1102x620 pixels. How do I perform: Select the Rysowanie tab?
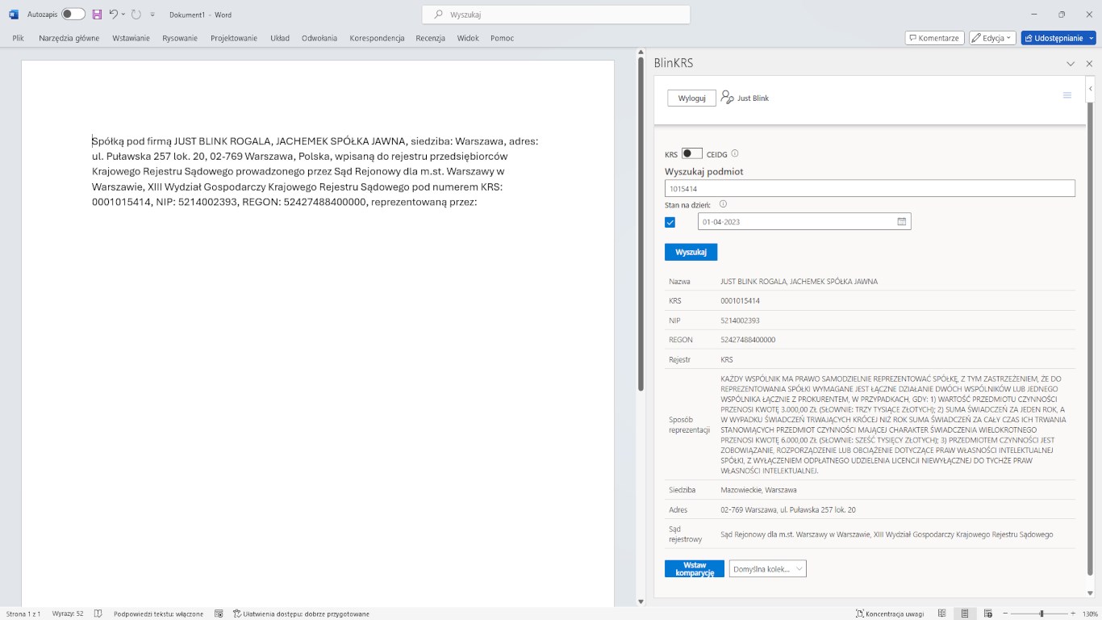[180, 38]
